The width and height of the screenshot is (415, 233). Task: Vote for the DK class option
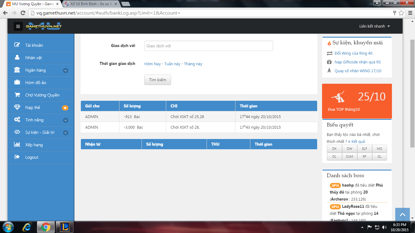click(x=334, y=149)
